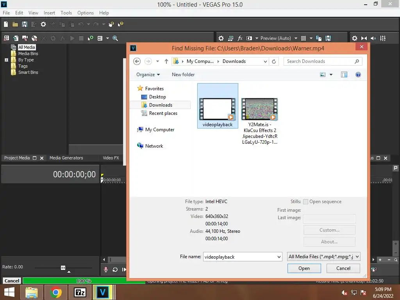Image resolution: width=400 pixels, height=300 pixels.
Task: Click save snapshot to file icon
Action: [x=328, y=38]
